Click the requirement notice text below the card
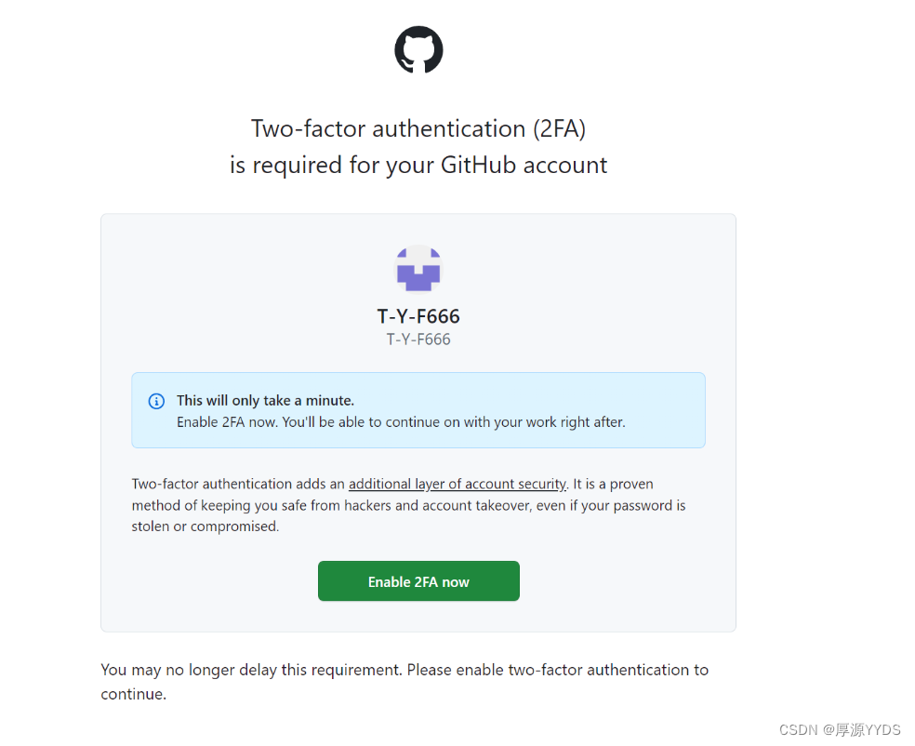The image size is (915, 746). coord(404,681)
